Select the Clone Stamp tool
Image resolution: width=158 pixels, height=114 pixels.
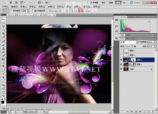[x=4, y=48]
